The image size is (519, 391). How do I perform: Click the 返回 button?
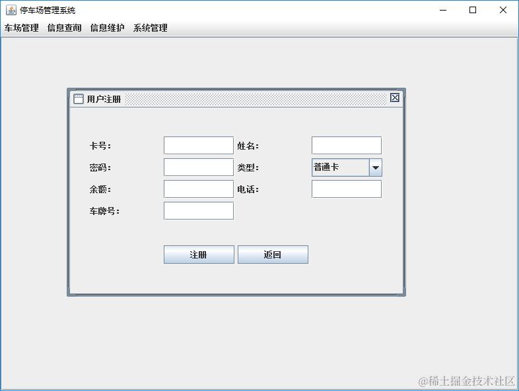point(273,255)
